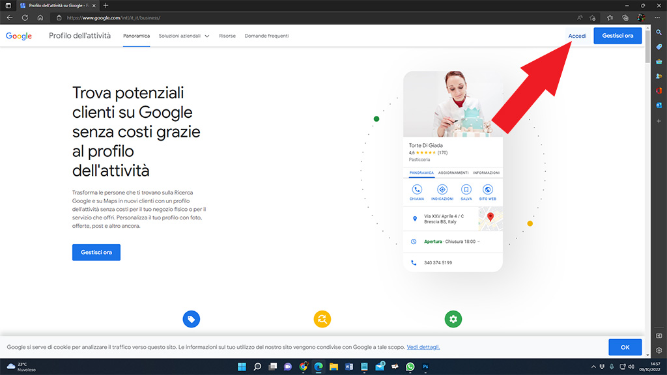Click Gestisci ora button below description
This screenshot has height=375, width=667.
coord(96,252)
